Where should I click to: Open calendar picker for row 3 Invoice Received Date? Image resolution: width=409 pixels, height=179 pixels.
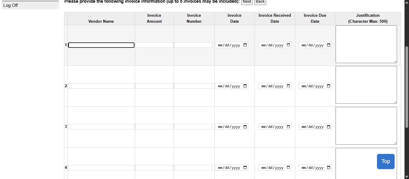click(x=288, y=127)
